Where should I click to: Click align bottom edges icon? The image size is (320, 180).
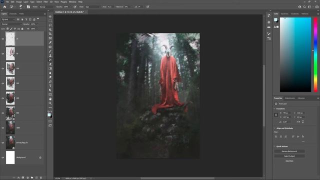click(303, 136)
